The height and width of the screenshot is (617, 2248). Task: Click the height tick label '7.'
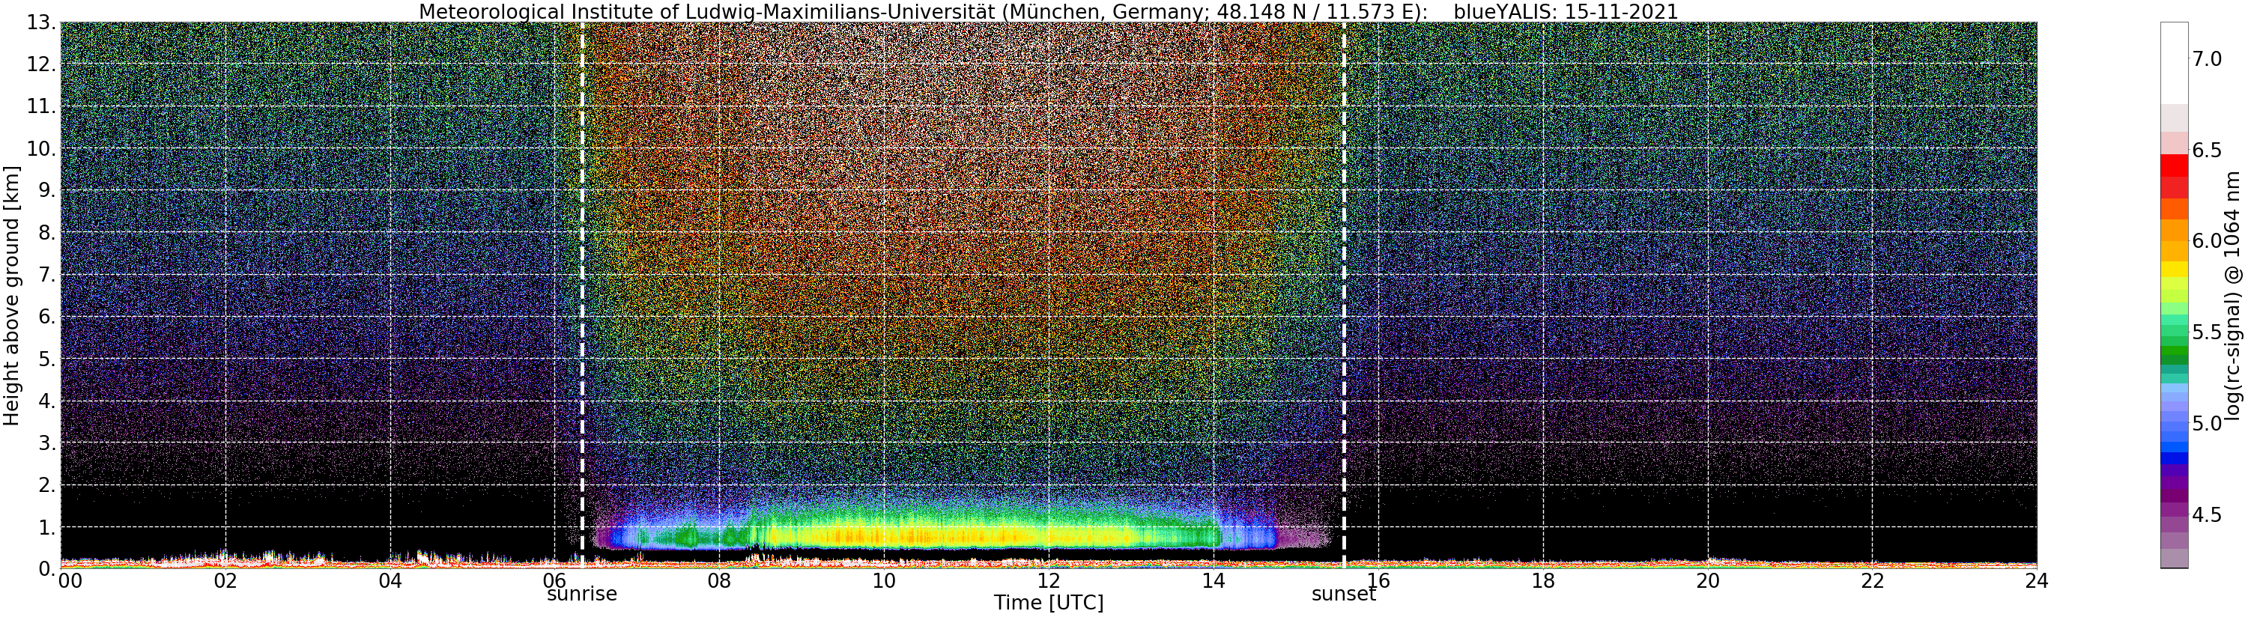coord(47,275)
